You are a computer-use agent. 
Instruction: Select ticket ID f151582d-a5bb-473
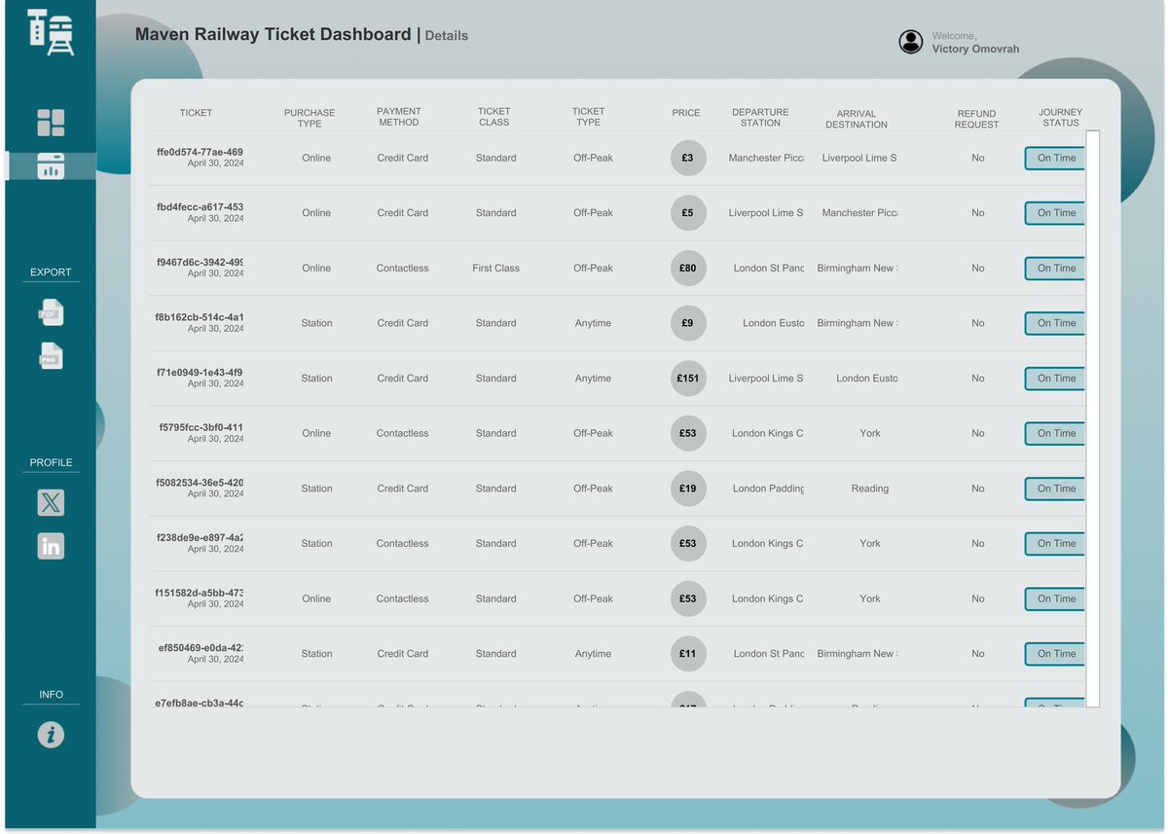click(x=200, y=593)
